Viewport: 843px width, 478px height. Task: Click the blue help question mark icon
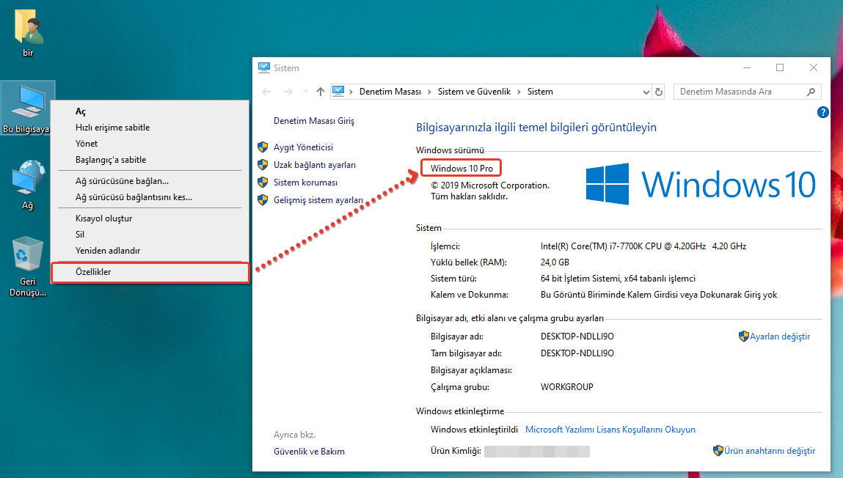(822, 112)
